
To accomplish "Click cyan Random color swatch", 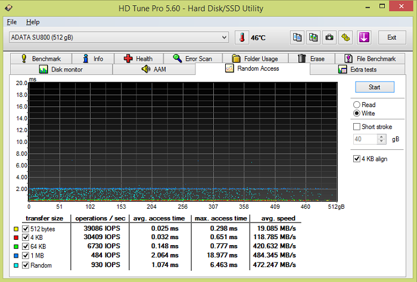I will coord(16,265).
